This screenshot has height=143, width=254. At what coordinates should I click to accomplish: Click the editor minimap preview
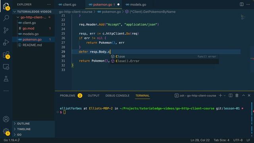(x=243, y=17)
